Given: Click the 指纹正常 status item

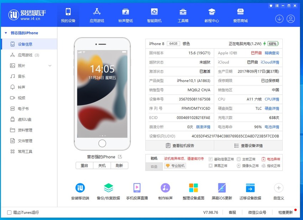Looking at the screenshot, I should coord(271,166).
